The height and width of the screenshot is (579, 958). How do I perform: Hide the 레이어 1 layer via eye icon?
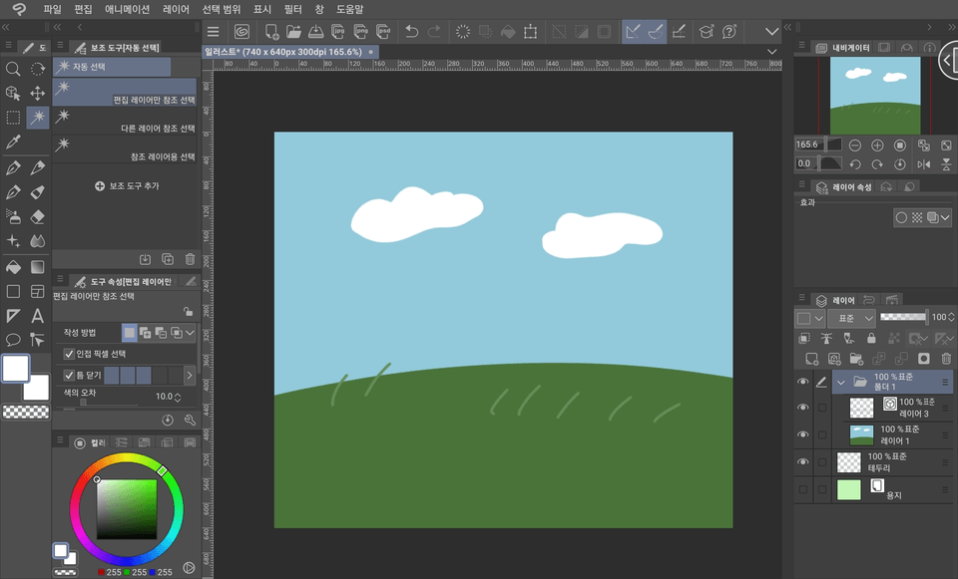(802, 434)
